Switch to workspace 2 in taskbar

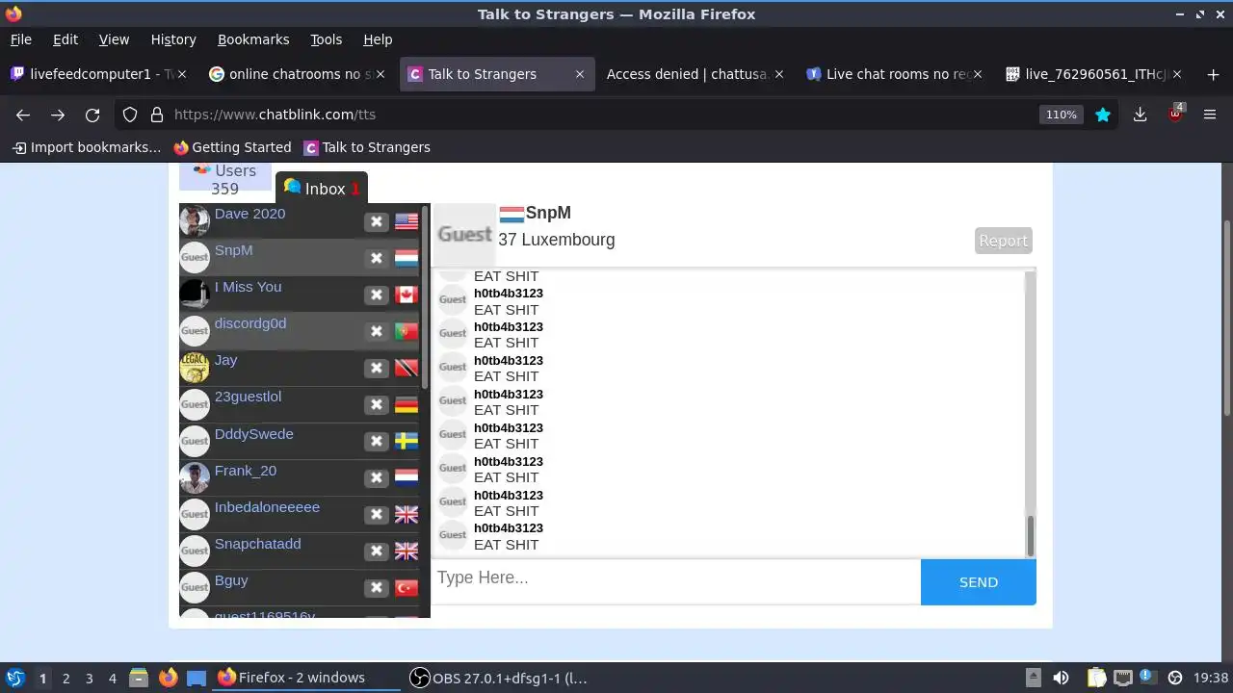click(66, 678)
